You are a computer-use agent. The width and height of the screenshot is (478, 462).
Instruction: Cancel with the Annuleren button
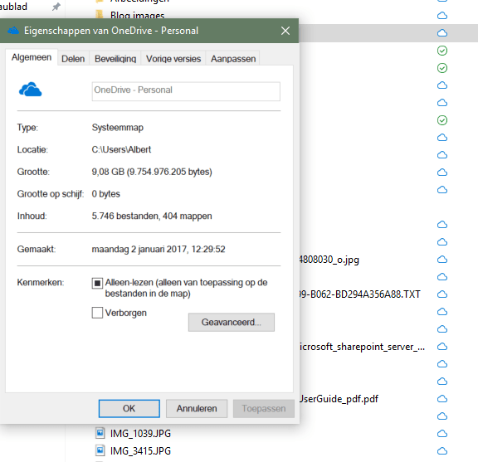[197, 408]
